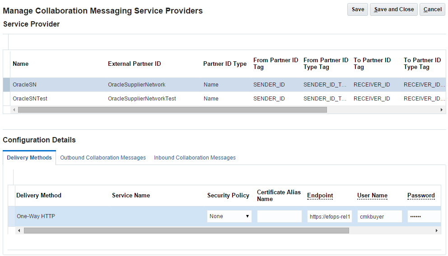Click the User Name input field
The width and height of the screenshot is (448, 256).
click(379, 216)
